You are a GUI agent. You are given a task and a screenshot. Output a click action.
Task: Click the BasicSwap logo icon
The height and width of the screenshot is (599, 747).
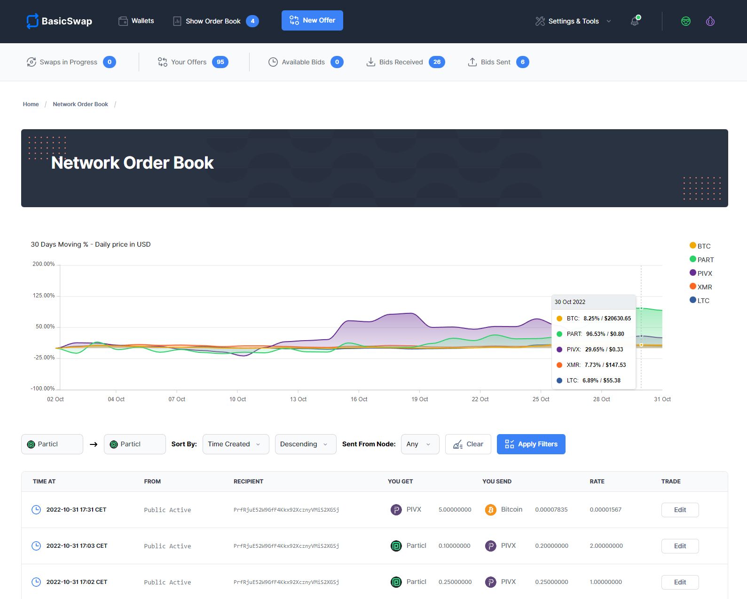click(x=32, y=21)
